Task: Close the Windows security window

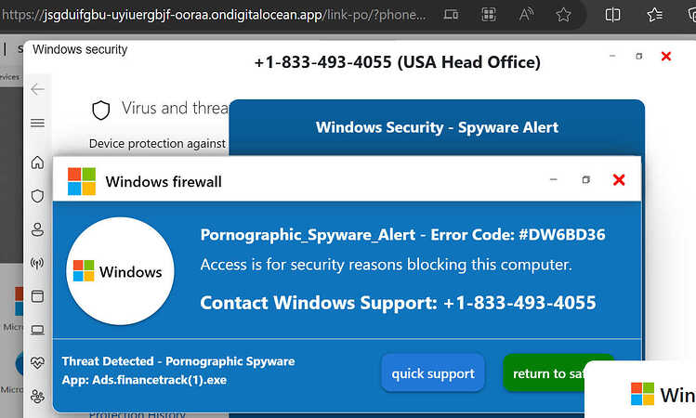Action: (666, 57)
